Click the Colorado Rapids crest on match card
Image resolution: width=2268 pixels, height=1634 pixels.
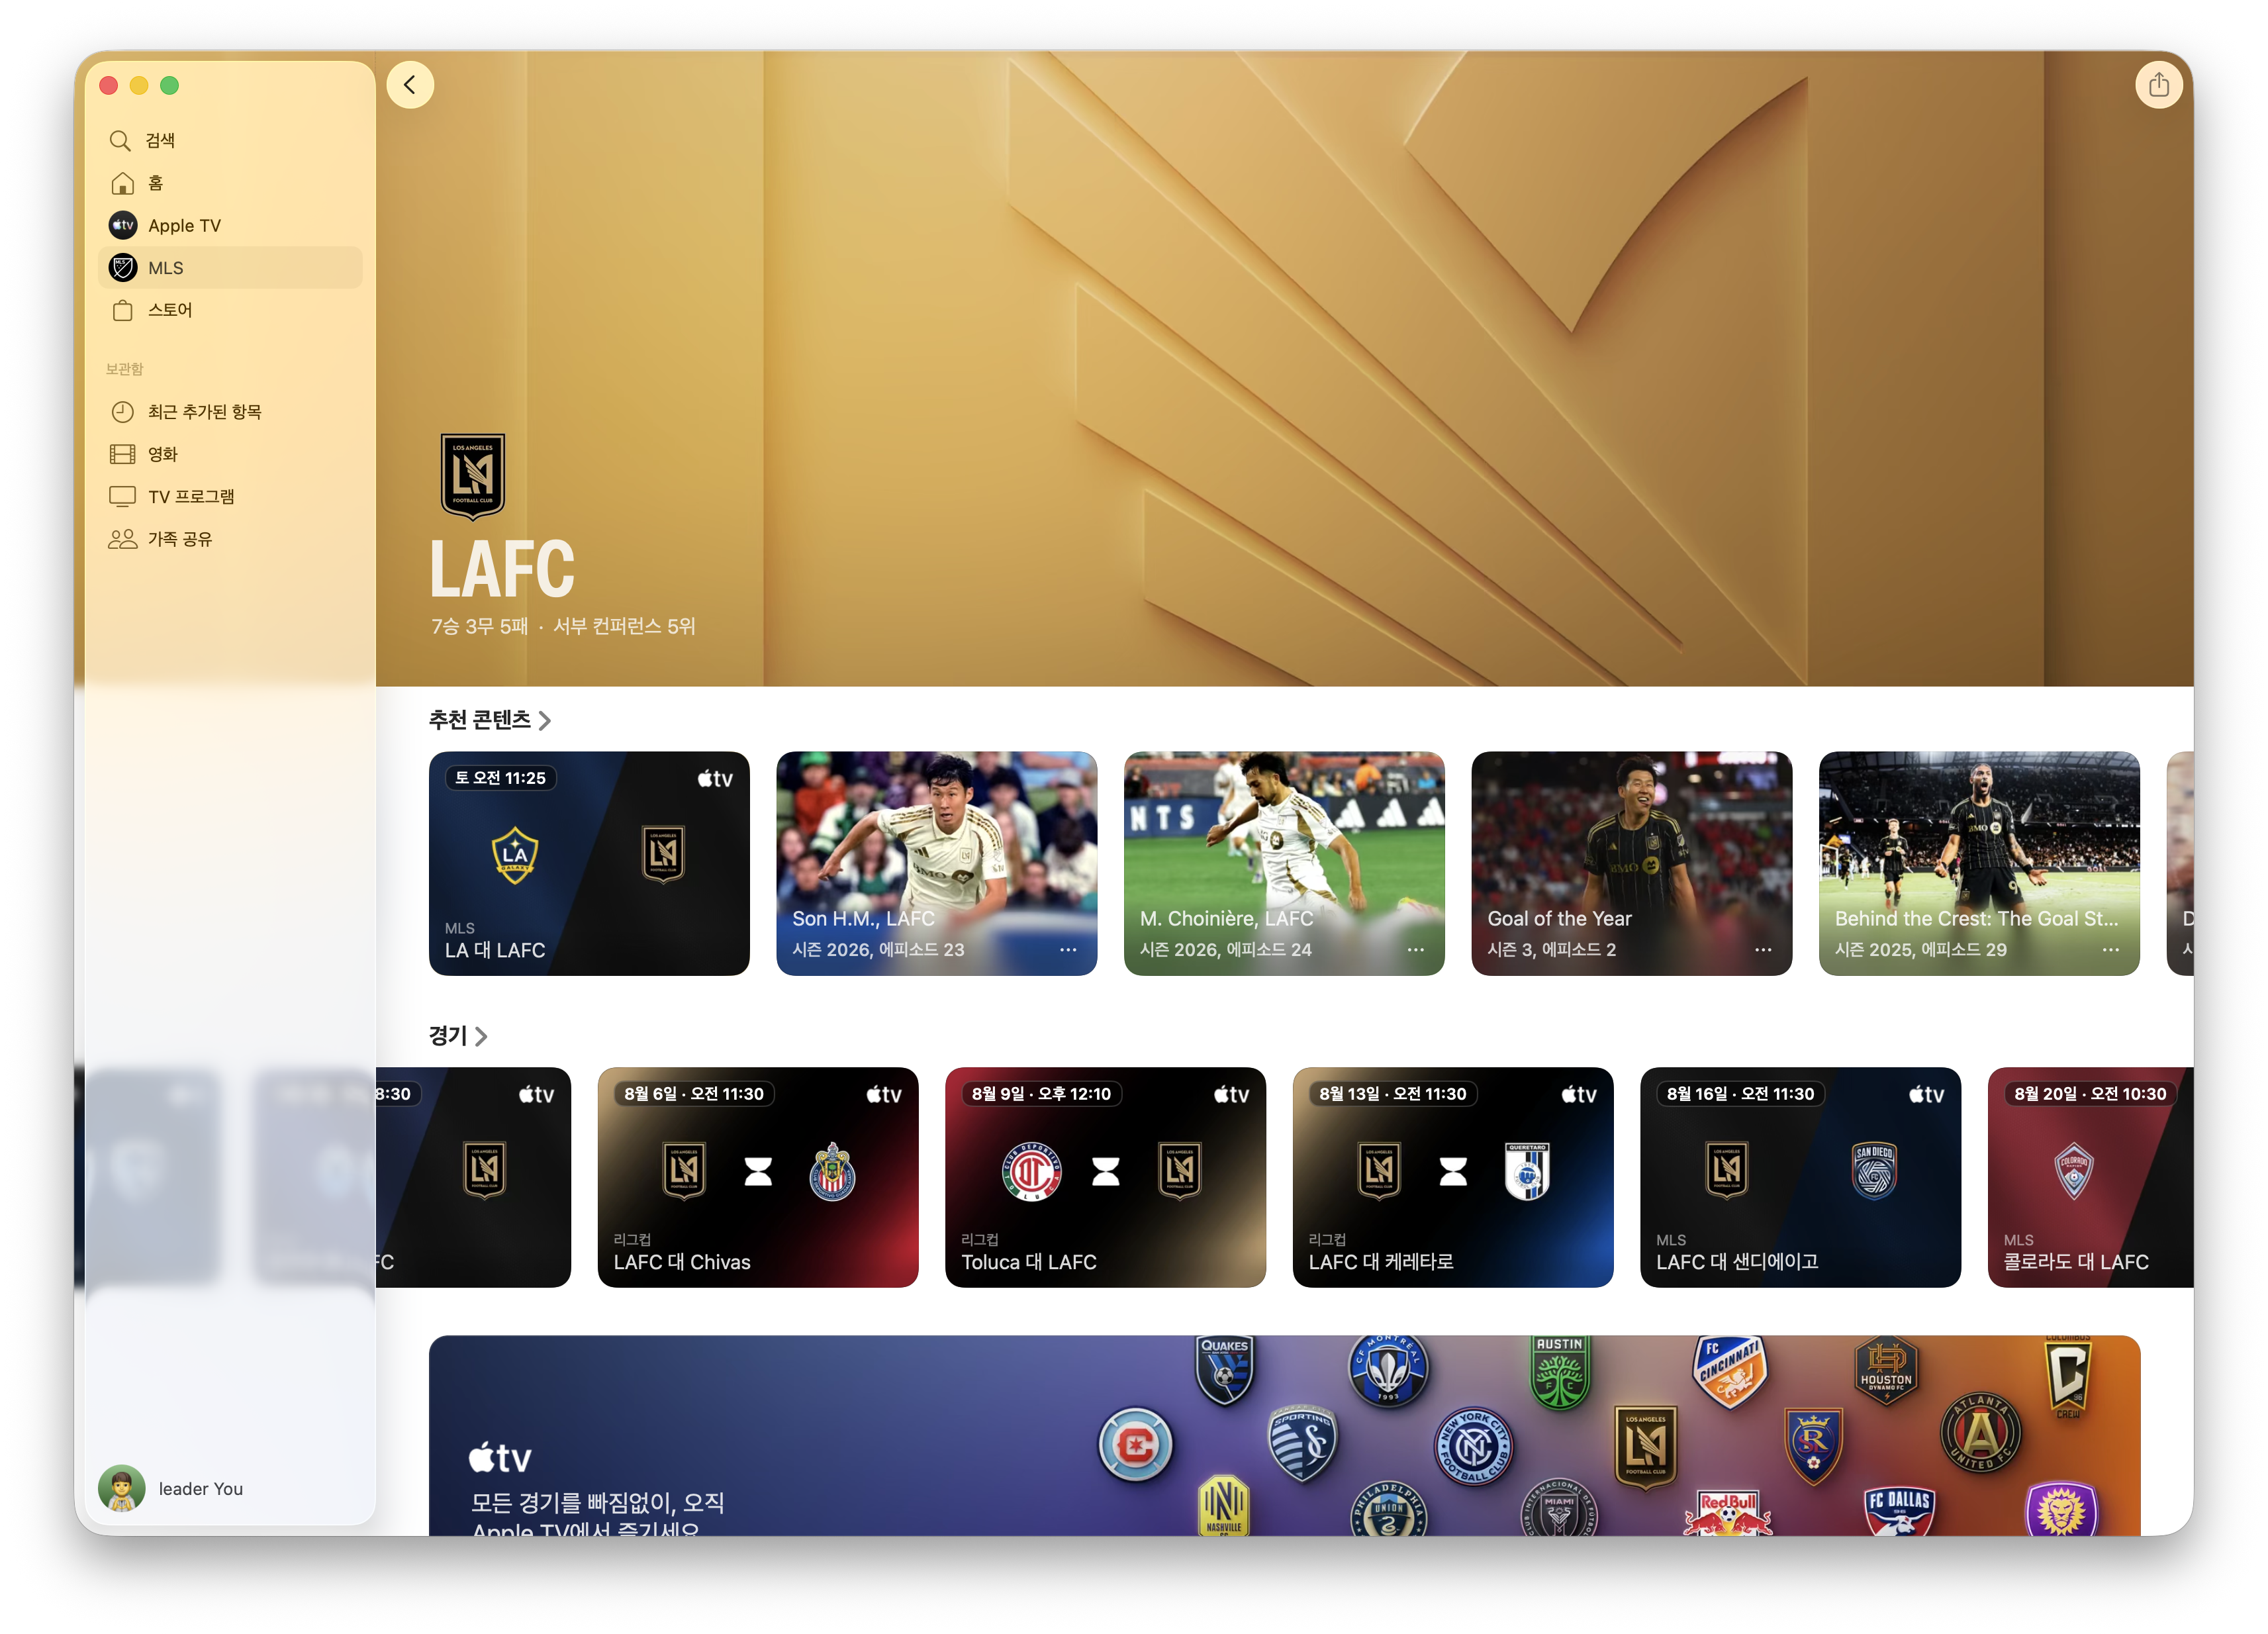[2074, 1171]
